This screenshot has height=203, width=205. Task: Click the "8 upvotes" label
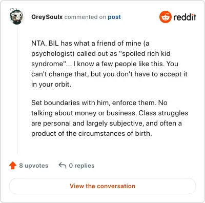[x=34, y=166]
